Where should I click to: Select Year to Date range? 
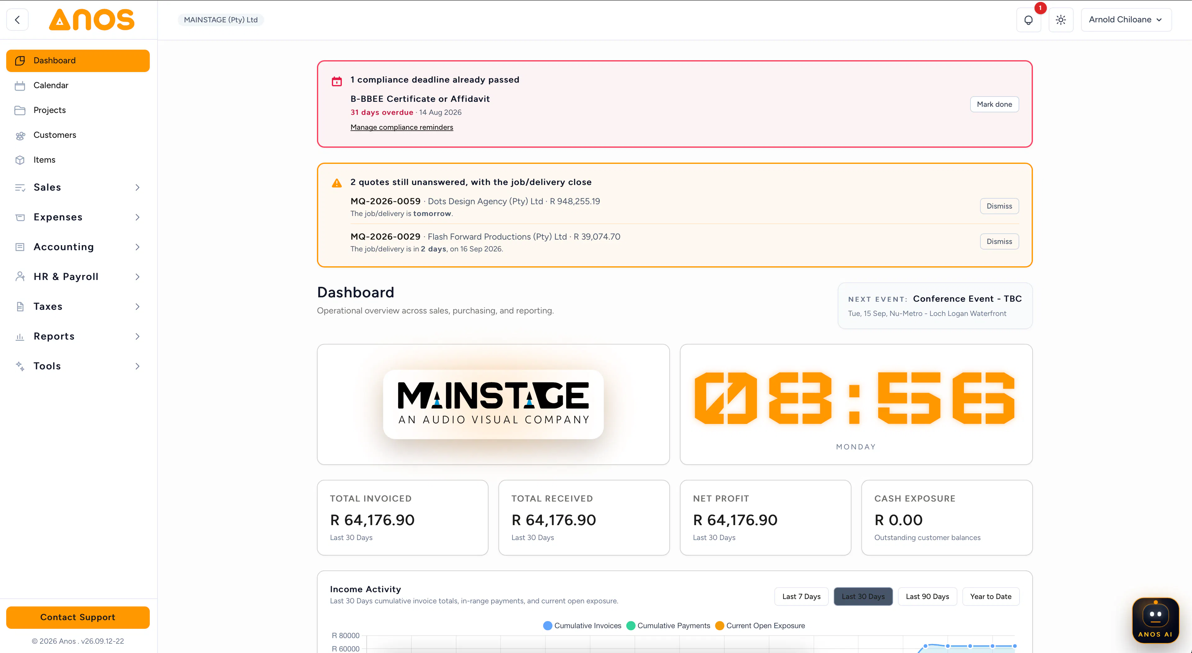click(991, 597)
